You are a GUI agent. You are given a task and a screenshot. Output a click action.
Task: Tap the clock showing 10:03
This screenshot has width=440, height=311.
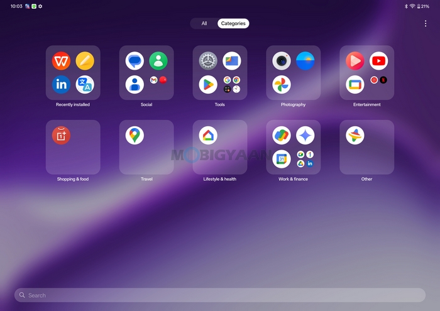coord(16,6)
